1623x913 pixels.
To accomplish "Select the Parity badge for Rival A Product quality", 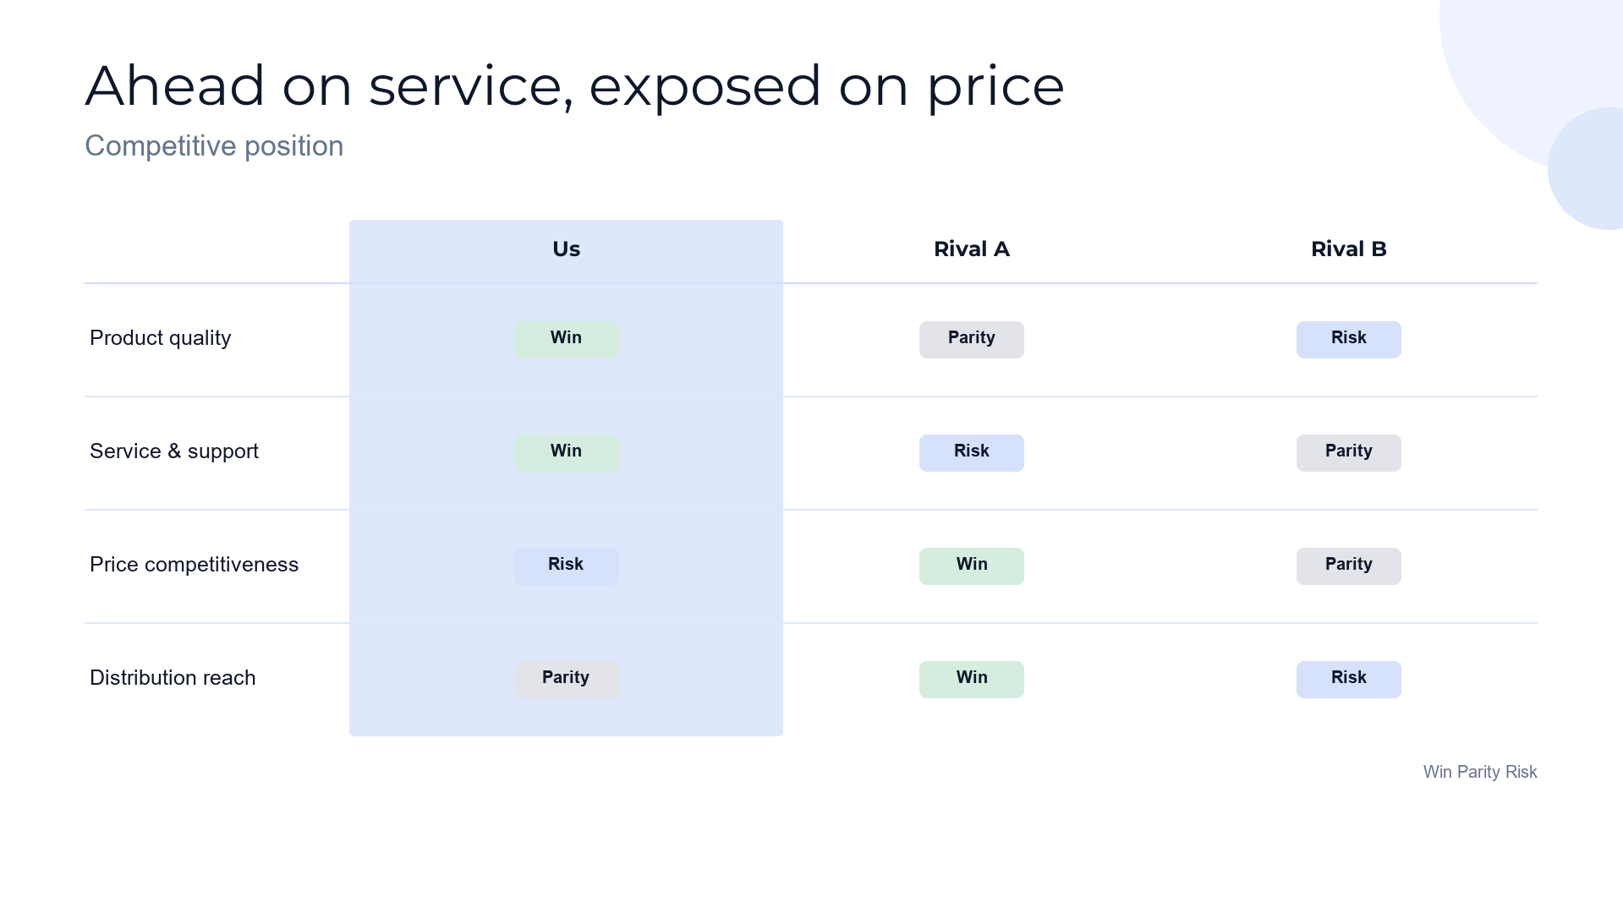I will (971, 339).
